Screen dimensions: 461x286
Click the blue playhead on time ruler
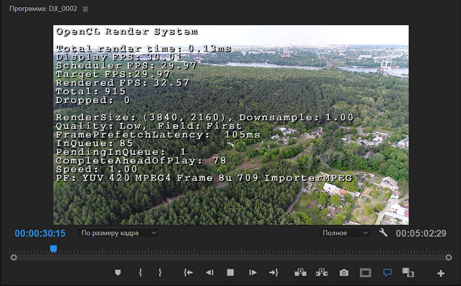(53, 249)
